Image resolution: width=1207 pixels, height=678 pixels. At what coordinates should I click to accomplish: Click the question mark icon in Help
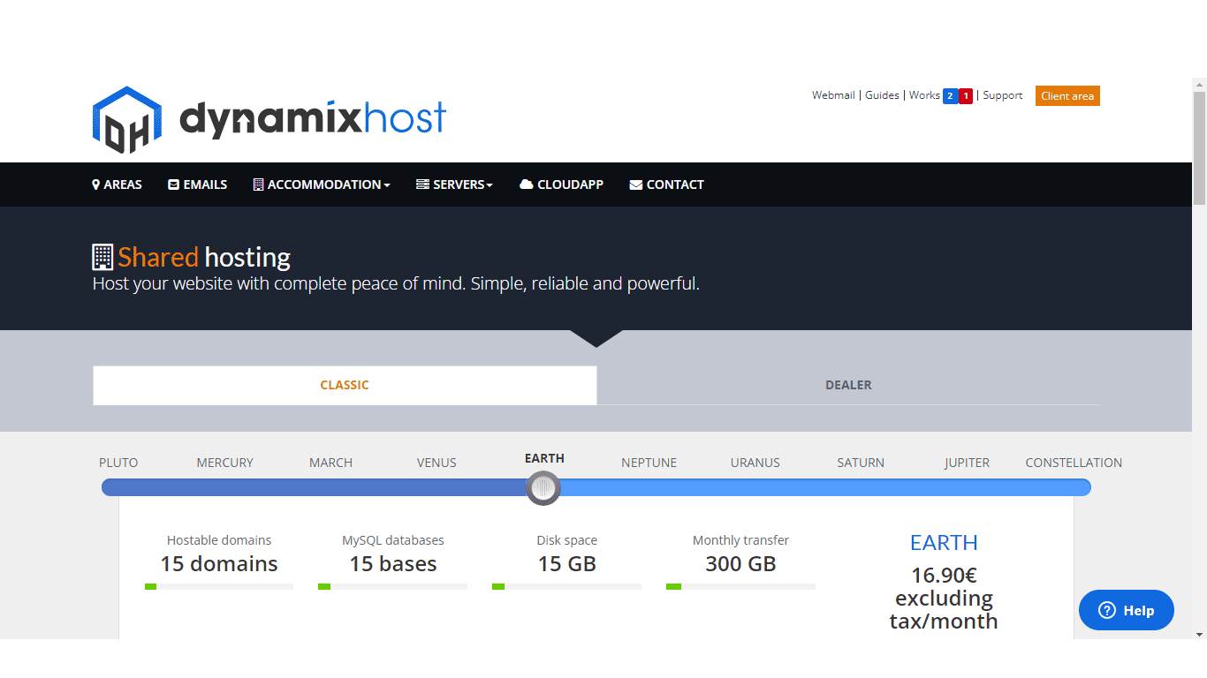coord(1107,610)
